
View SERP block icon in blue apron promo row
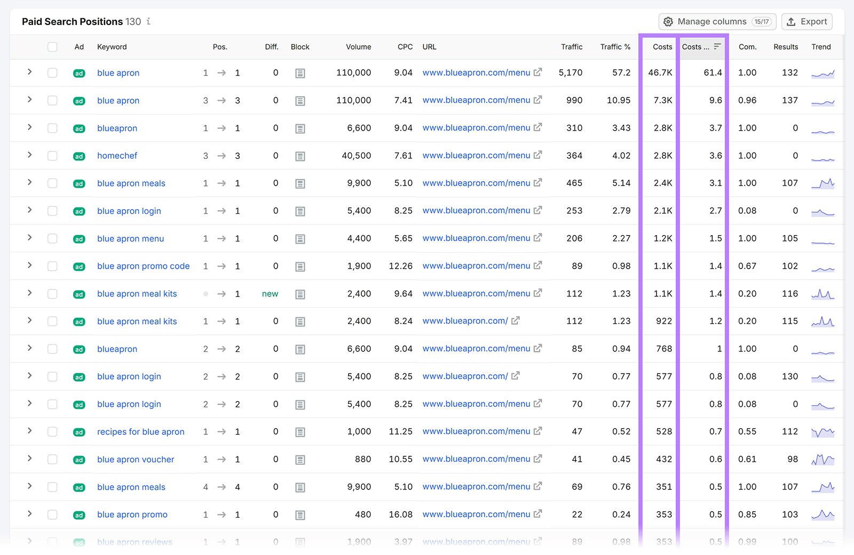pyautogui.click(x=300, y=515)
